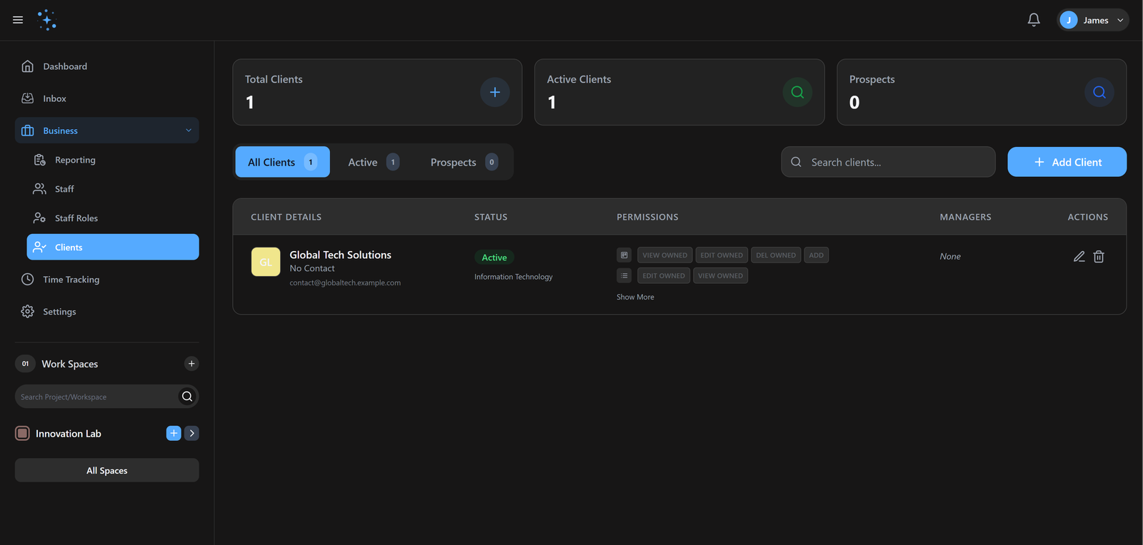This screenshot has height=545, width=1143.
Task: Switch to the Prospects tab
Action: [463, 162]
